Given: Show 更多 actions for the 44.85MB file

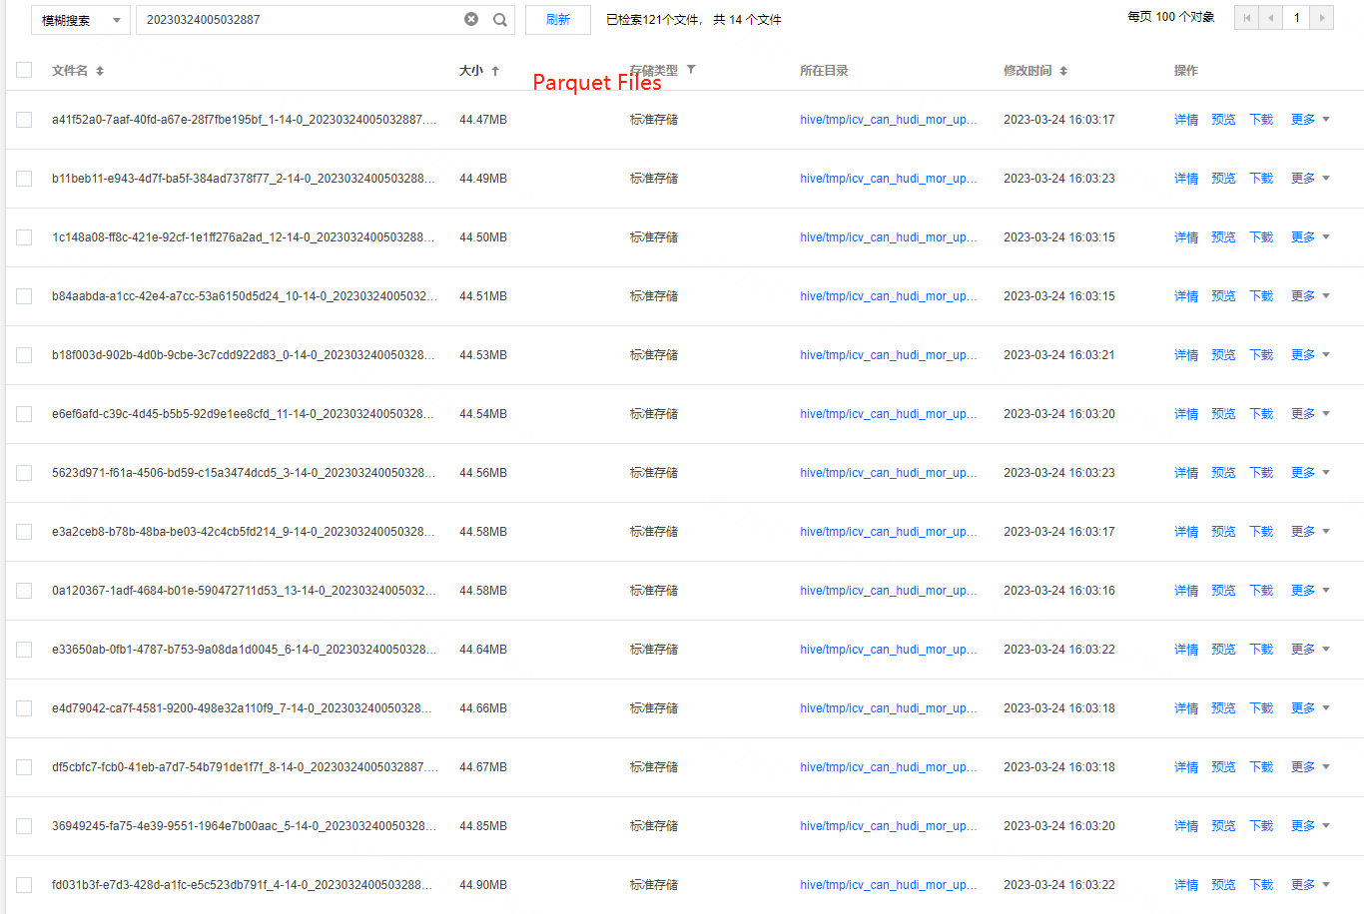Looking at the screenshot, I should coord(1310,826).
